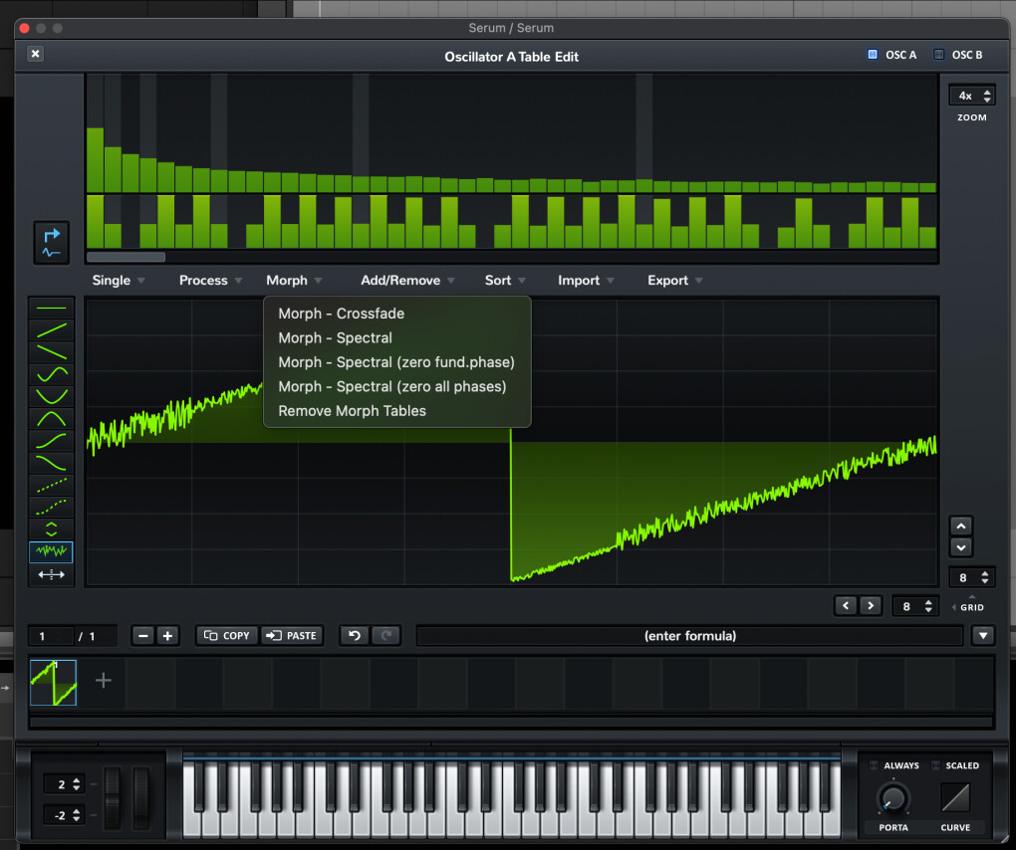The image size is (1016, 850).
Task: Switch to OSC B checkbox
Action: [939, 55]
